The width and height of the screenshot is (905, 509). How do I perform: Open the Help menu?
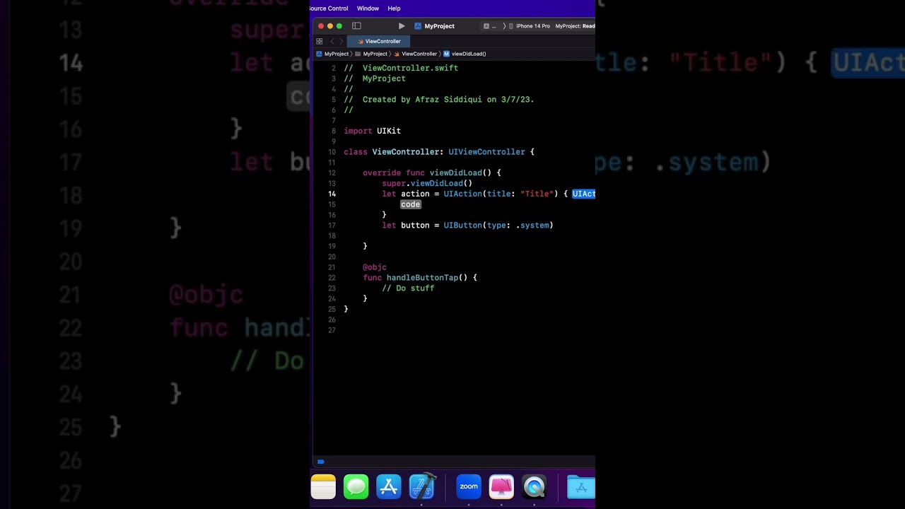(394, 8)
